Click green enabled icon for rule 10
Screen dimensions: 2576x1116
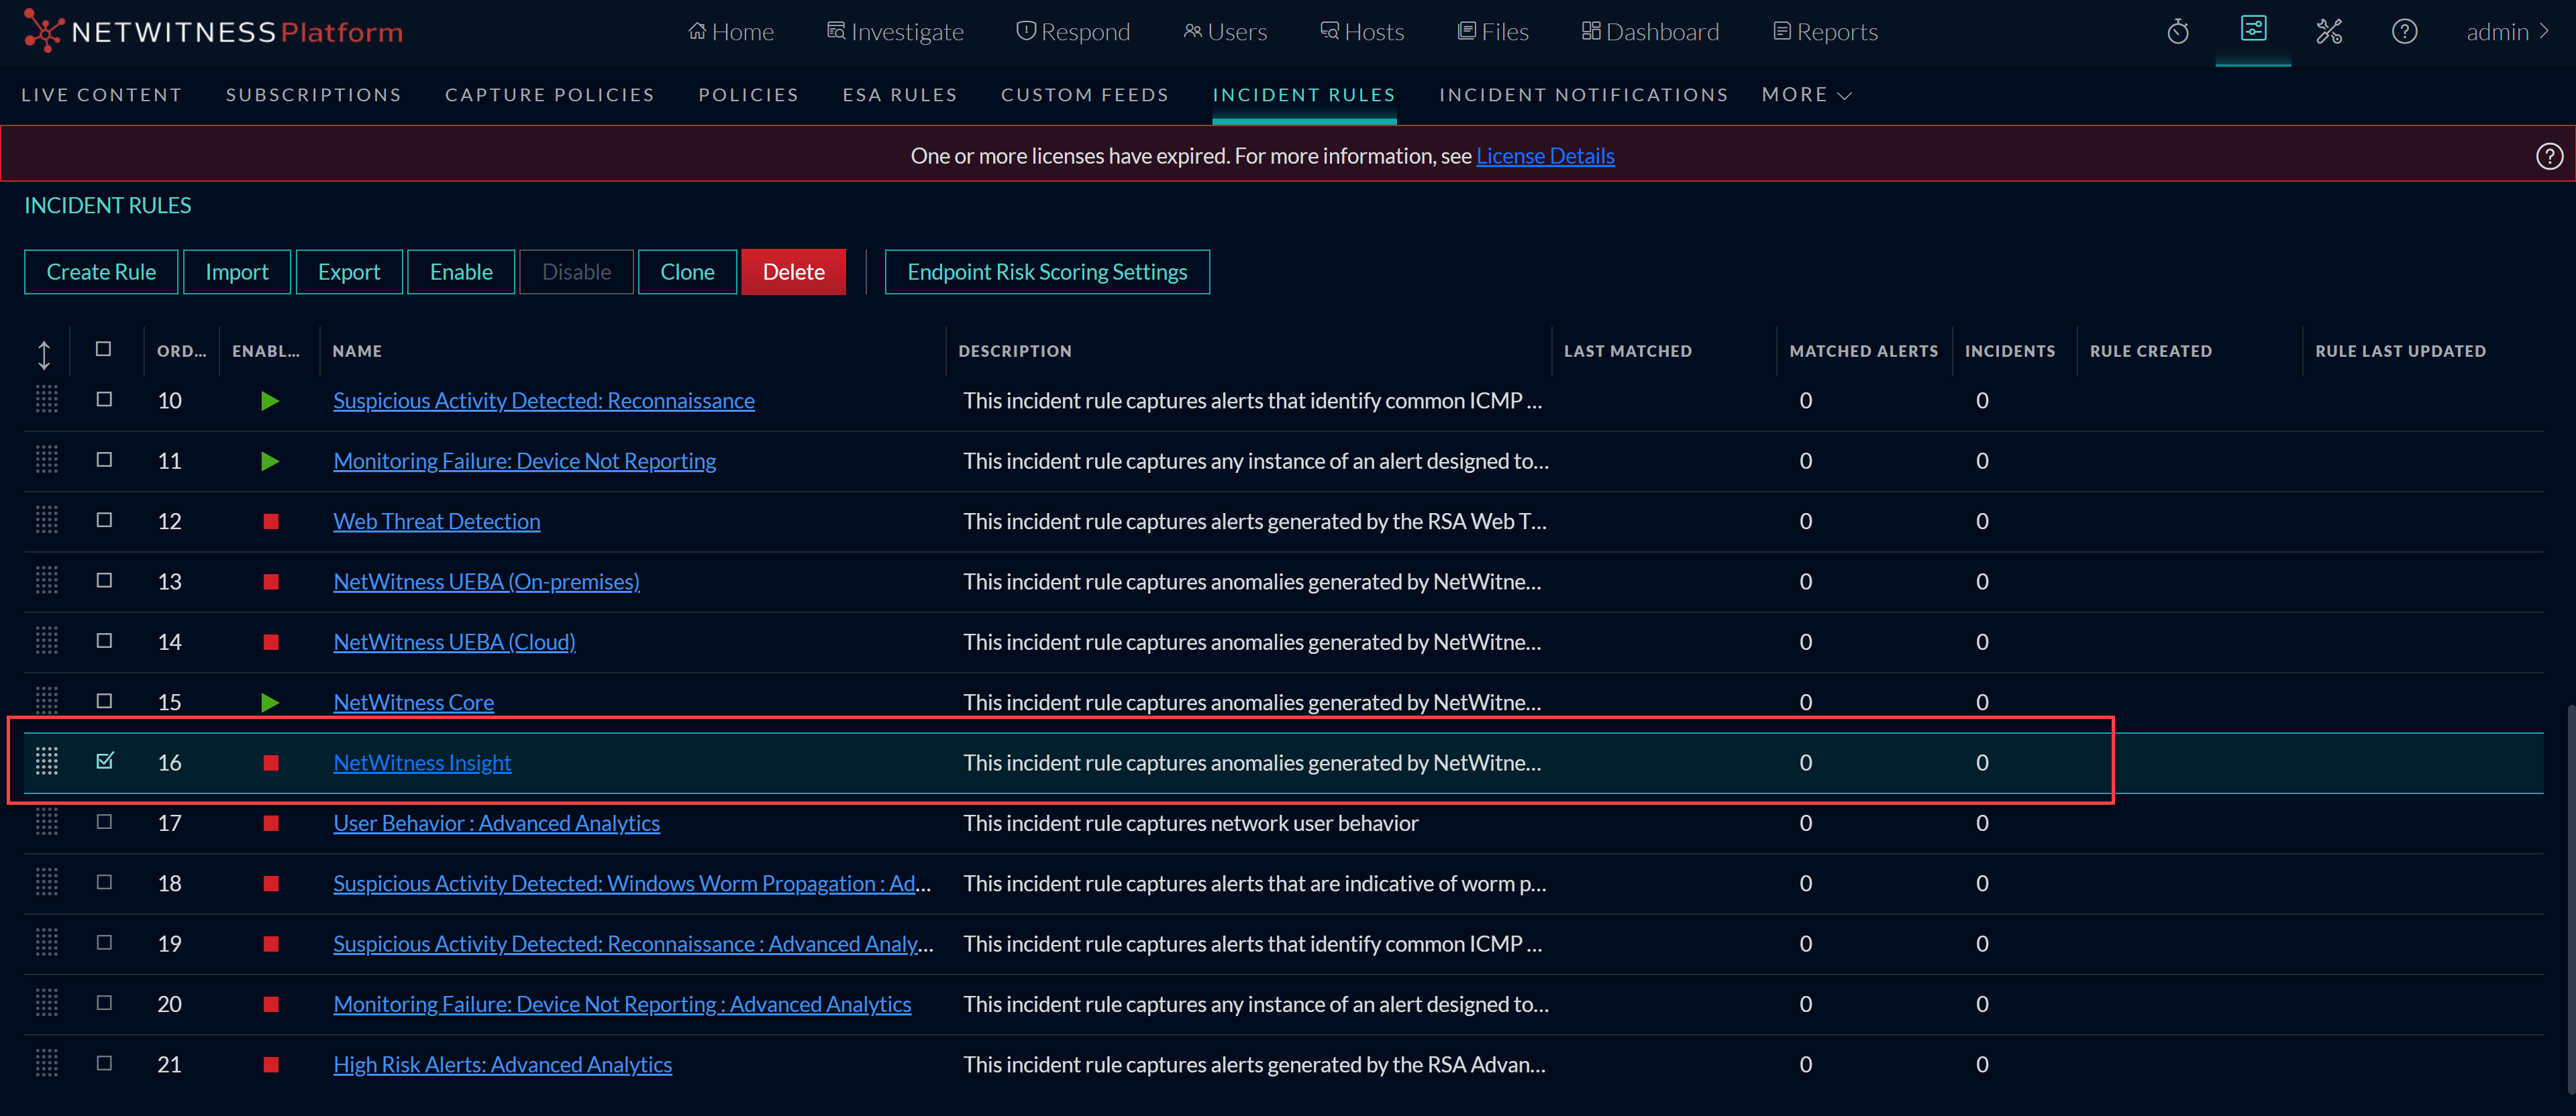[x=269, y=400]
